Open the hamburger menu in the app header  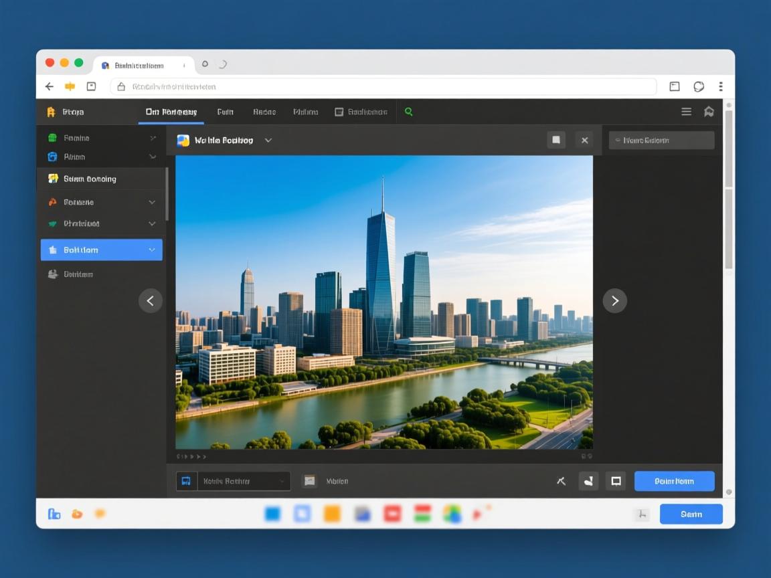point(686,112)
